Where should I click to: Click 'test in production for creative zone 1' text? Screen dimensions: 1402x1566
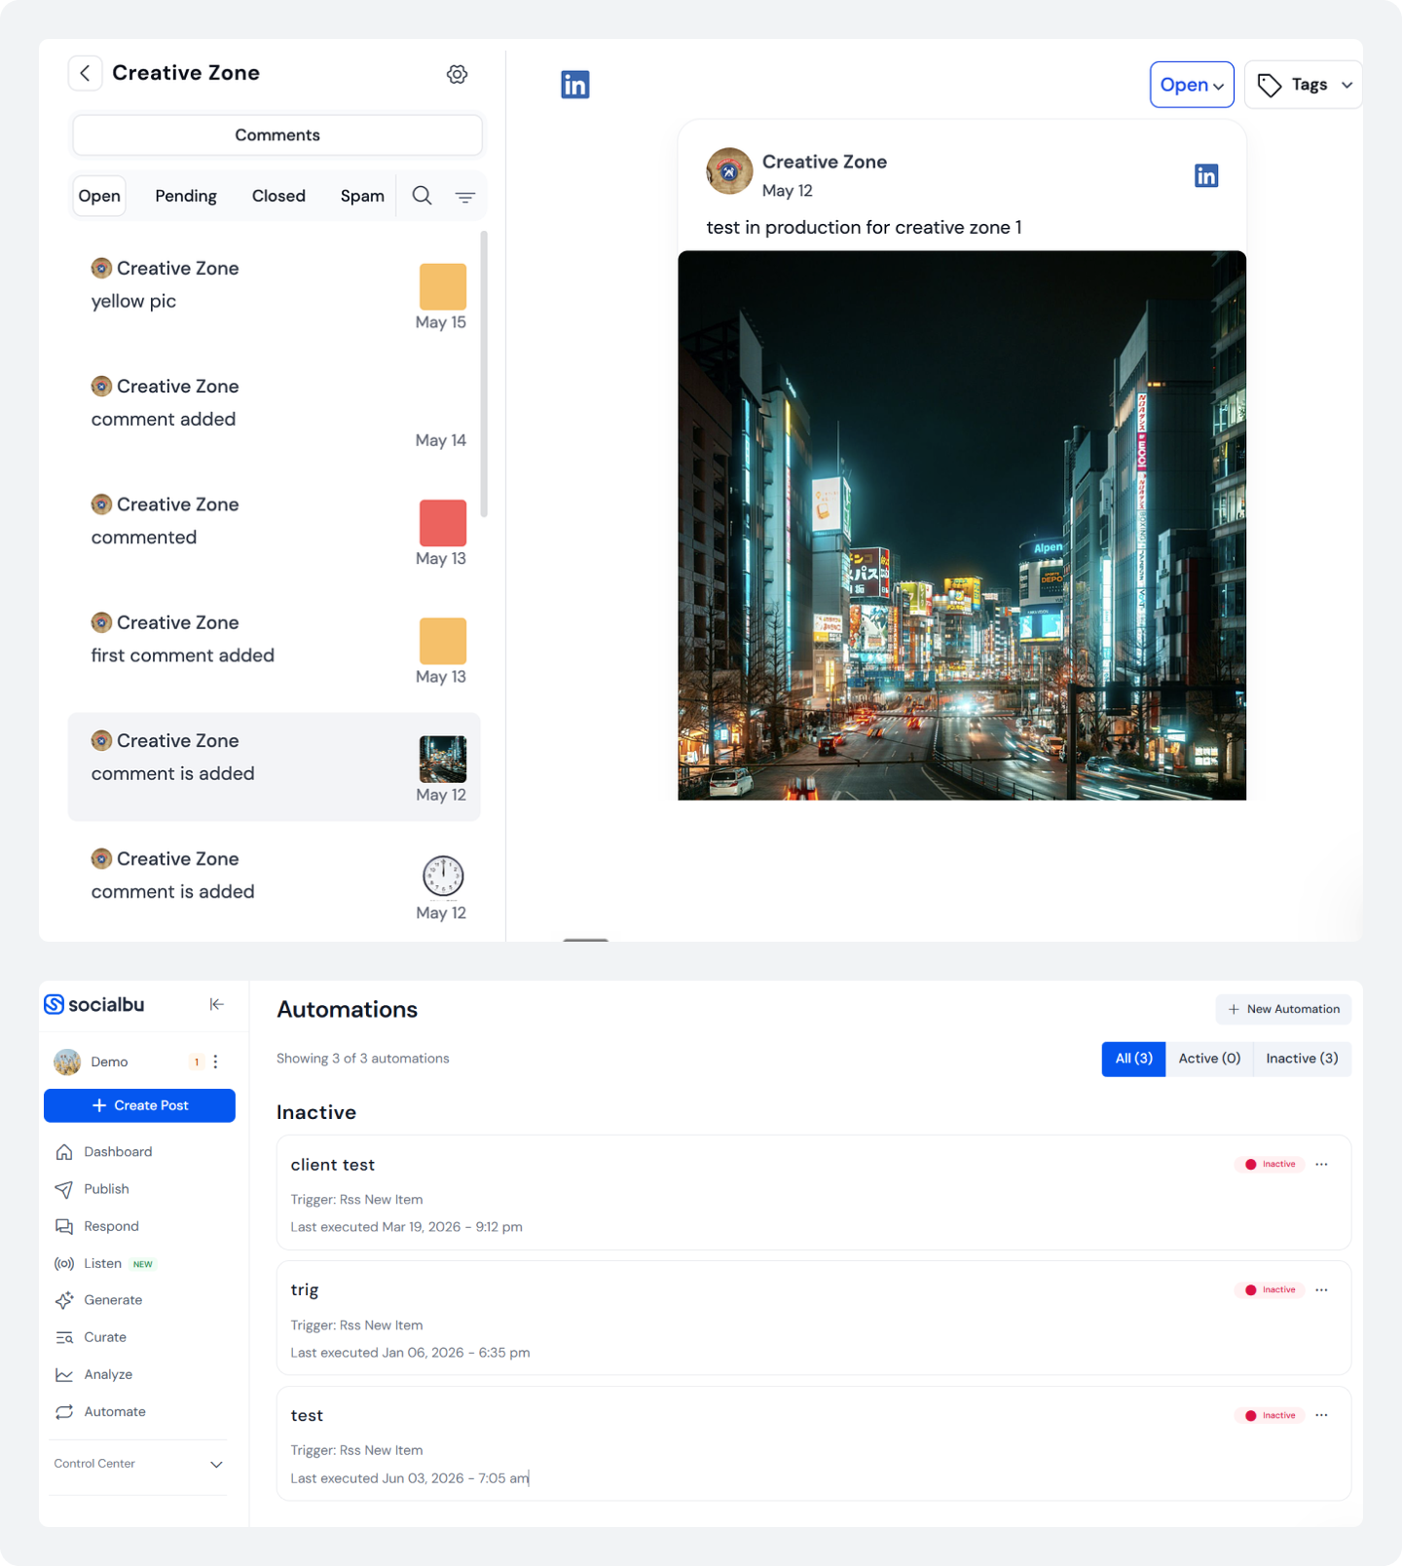click(864, 227)
